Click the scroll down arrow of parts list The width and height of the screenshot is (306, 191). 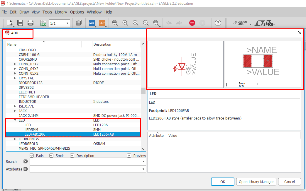(143, 149)
